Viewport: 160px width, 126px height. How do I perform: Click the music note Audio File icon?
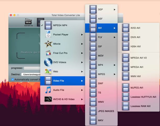point(48,90)
